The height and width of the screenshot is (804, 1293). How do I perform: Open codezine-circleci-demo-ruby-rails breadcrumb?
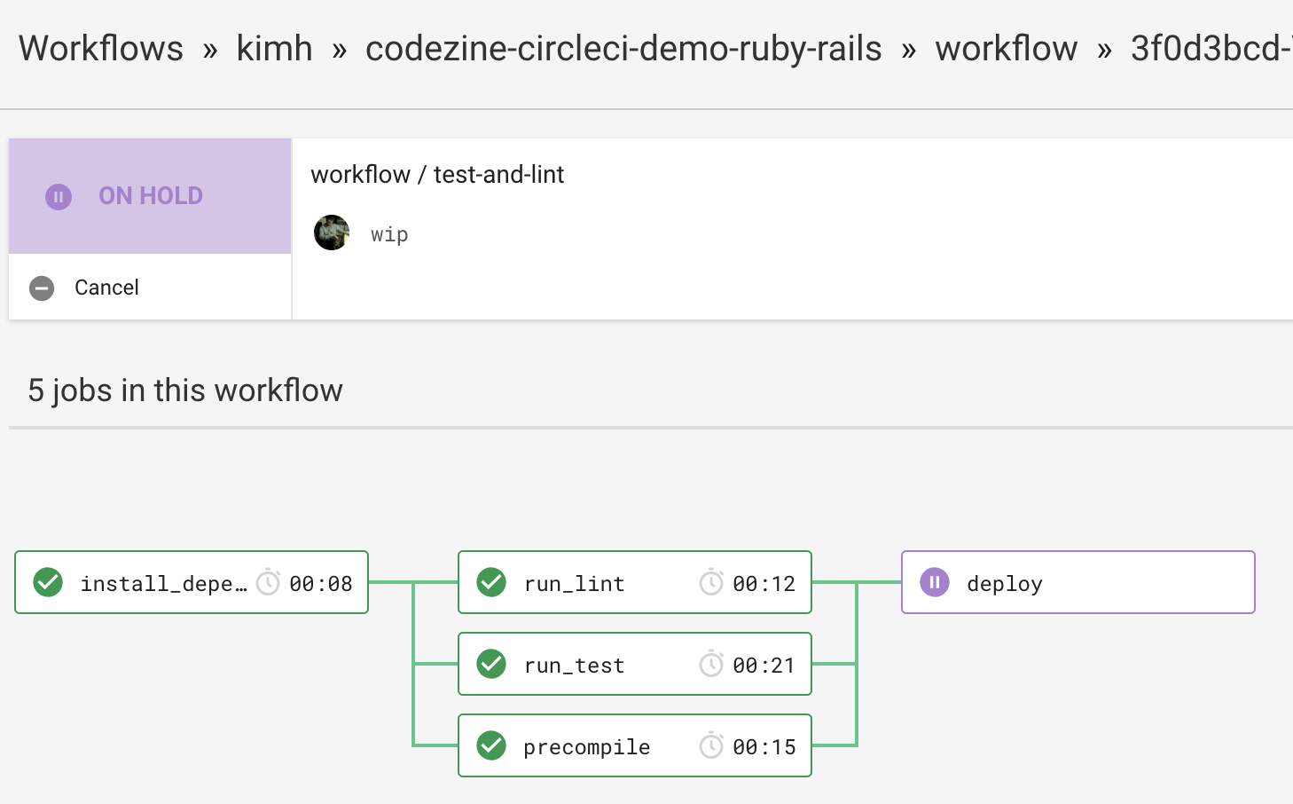click(623, 49)
